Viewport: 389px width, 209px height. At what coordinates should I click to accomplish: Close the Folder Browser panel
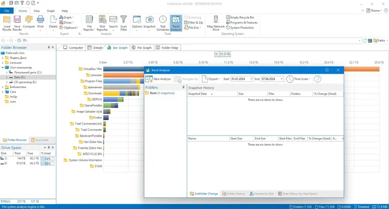click(53, 47)
